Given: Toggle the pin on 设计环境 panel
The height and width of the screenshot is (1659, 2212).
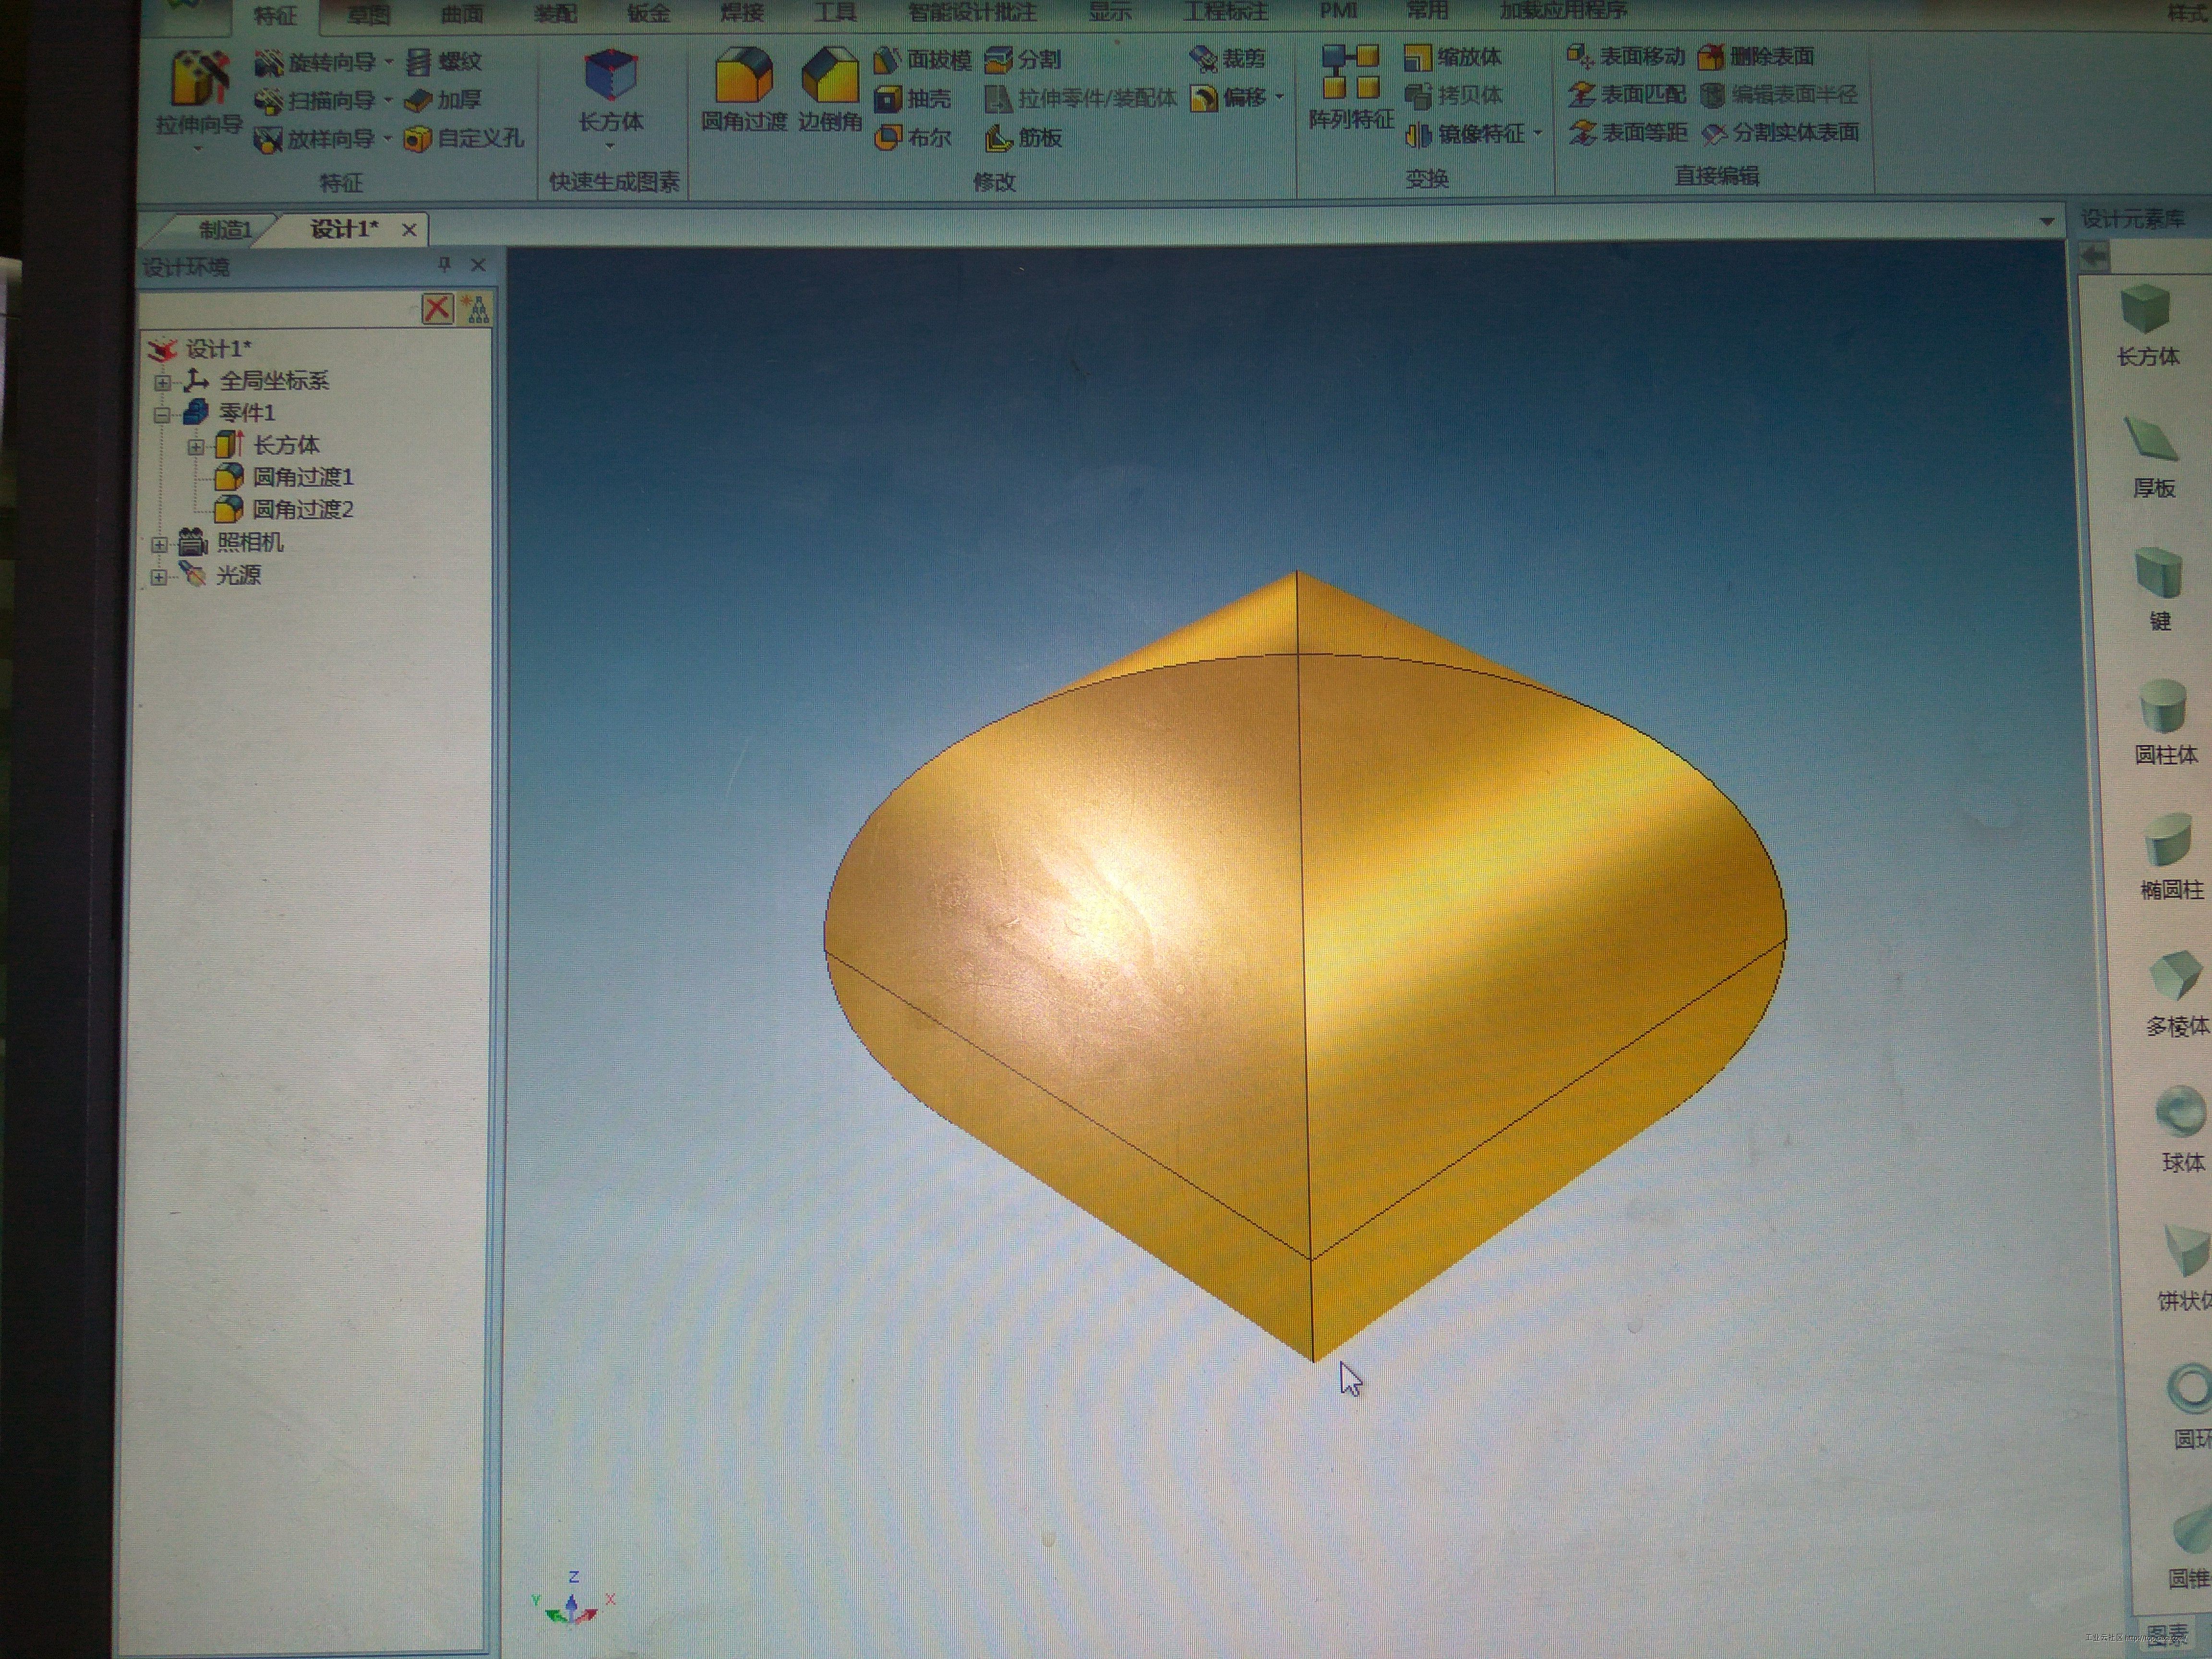Looking at the screenshot, I should point(445,264).
